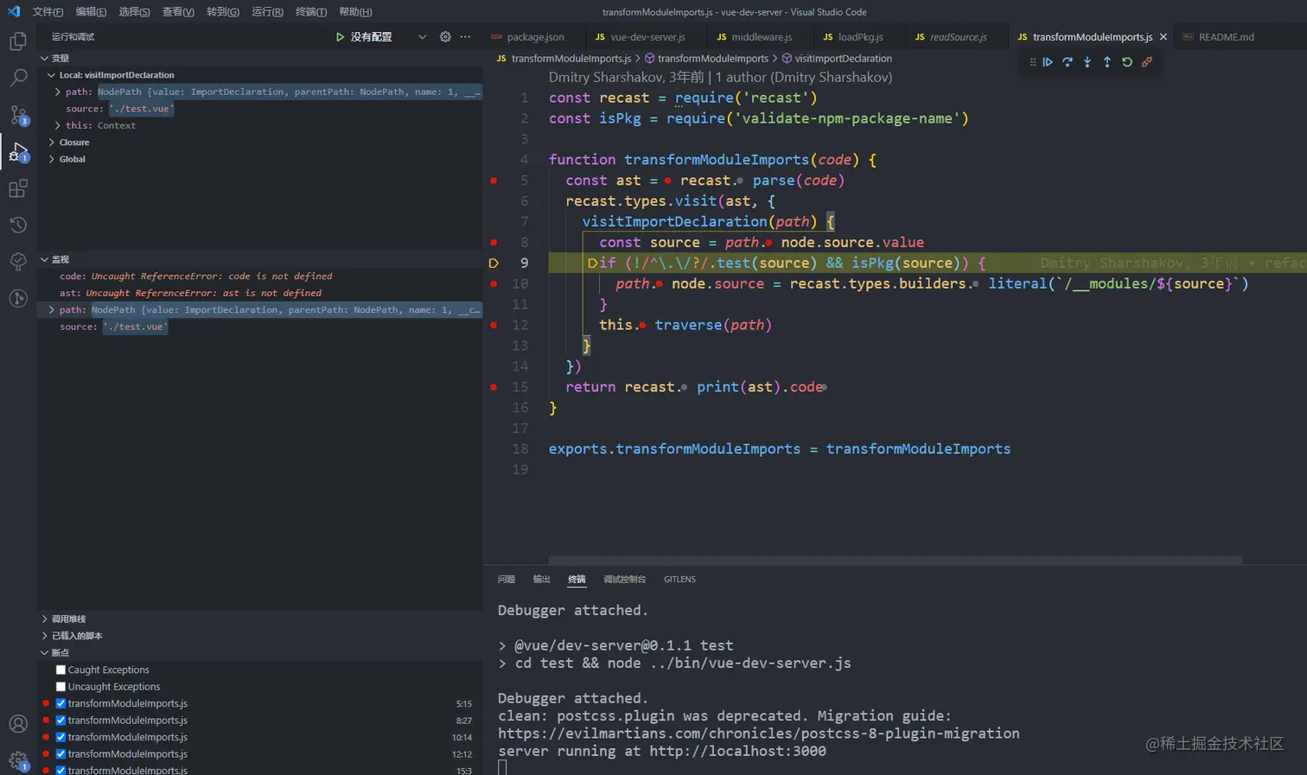This screenshot has height=775, width=1307.
Task: Open the 终端(T) menu
Action: point(311,12)
